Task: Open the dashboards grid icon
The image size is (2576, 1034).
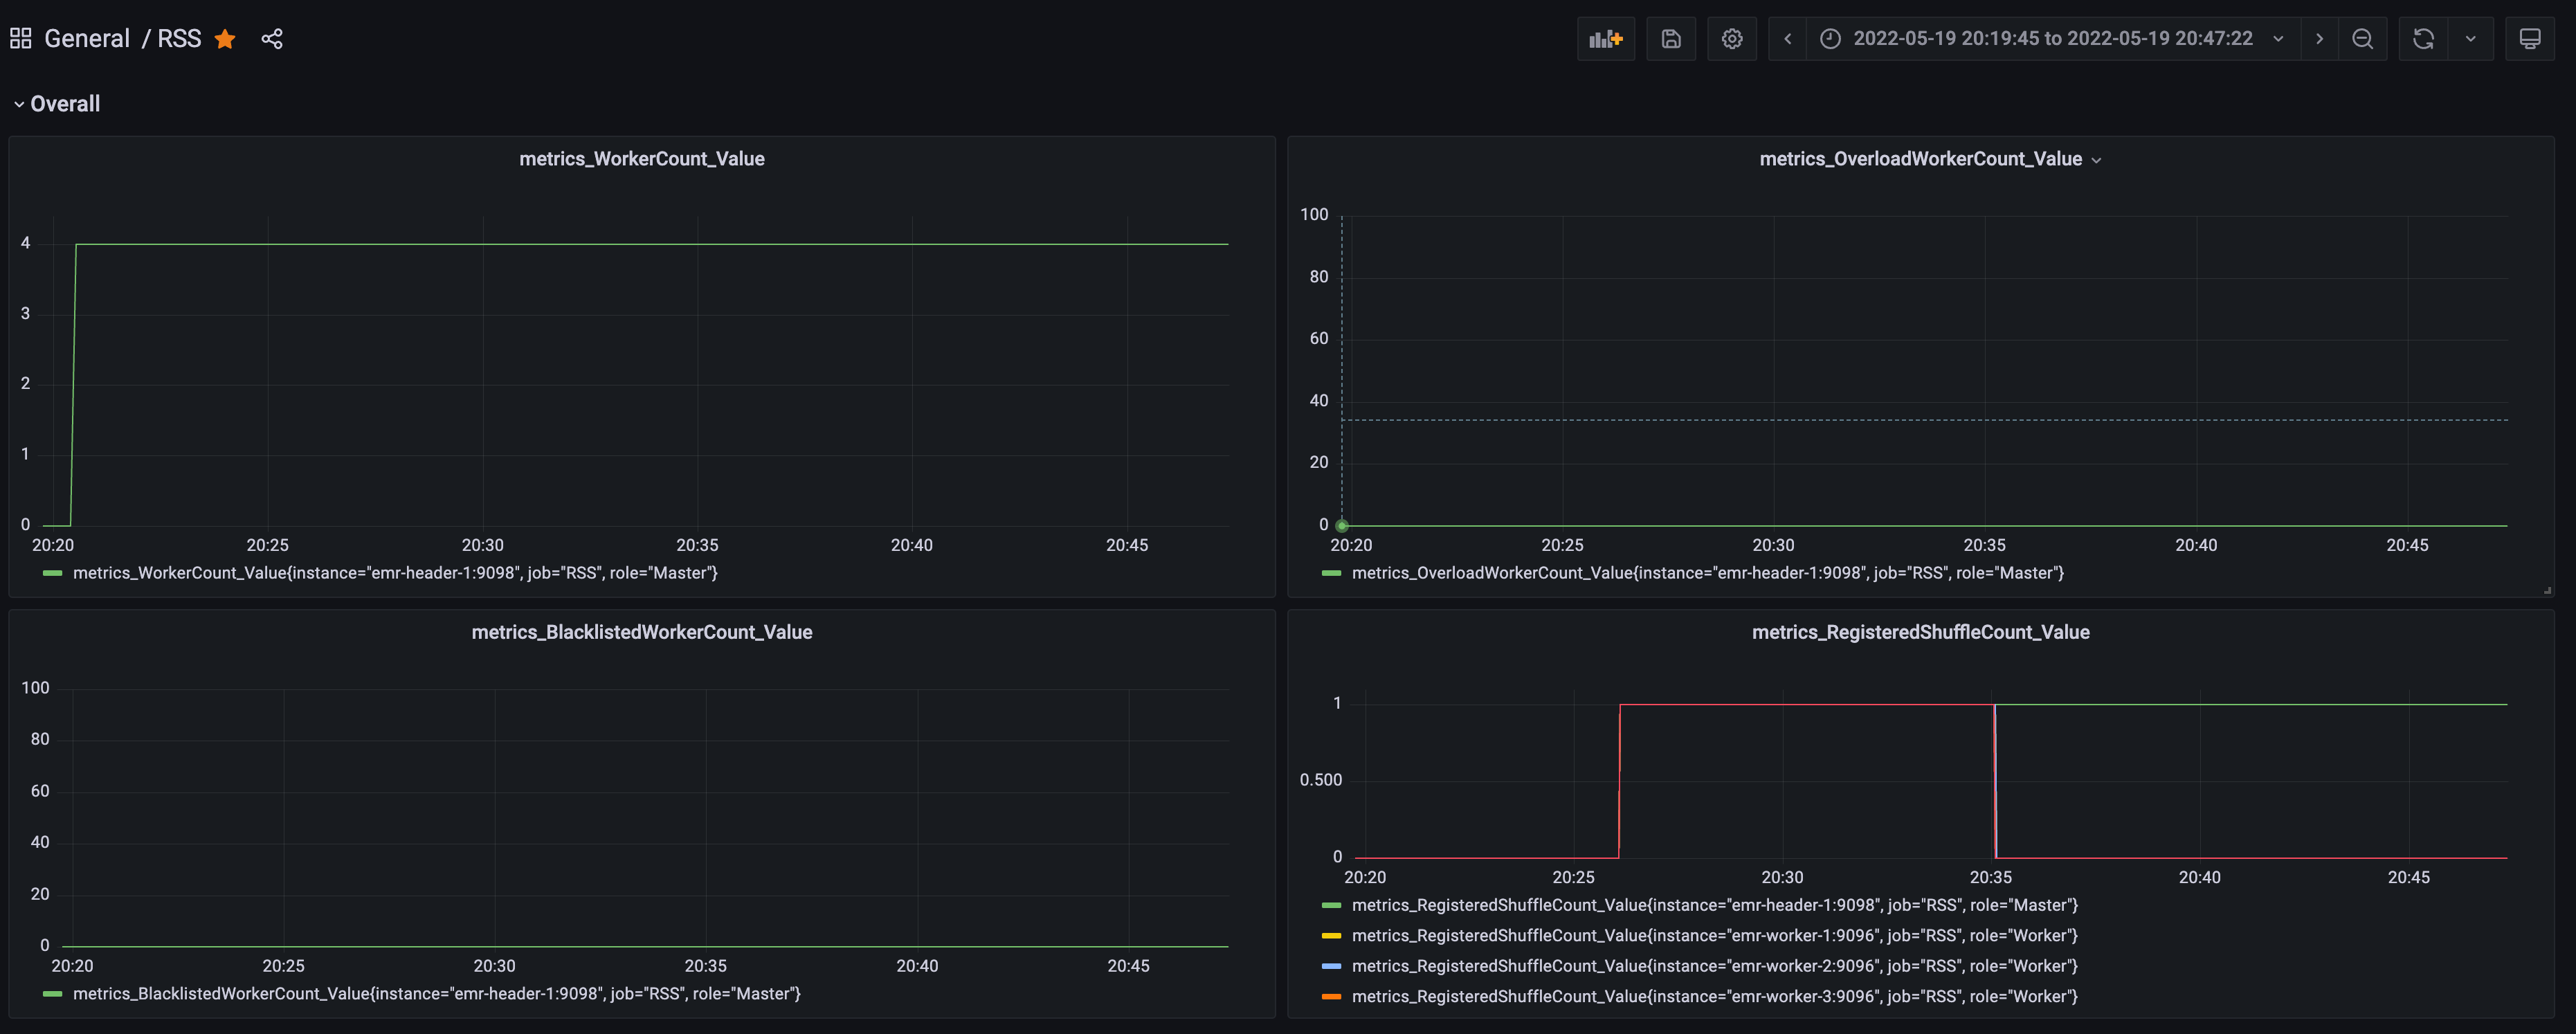Action: click(x=20, y=39)
